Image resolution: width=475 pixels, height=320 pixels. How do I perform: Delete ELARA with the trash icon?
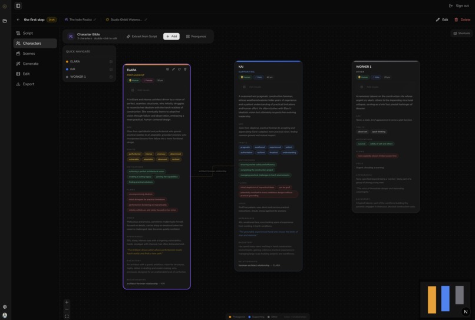(186, 70)
